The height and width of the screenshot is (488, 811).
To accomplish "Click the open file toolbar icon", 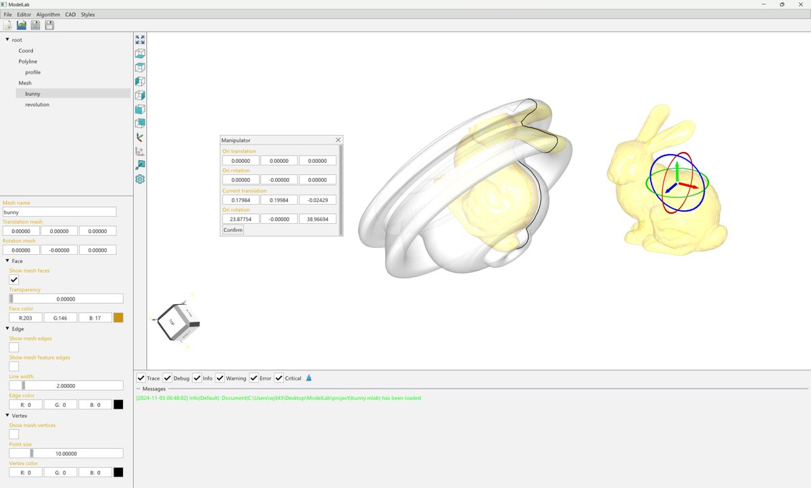I will 22,25.
